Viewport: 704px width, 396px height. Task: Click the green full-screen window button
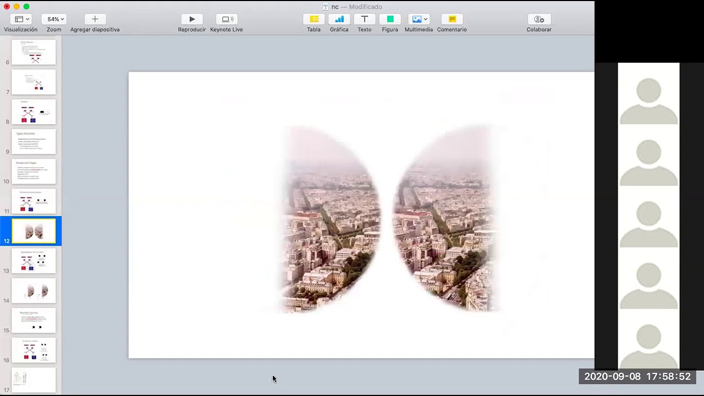pyautogui.click(x=26, y=7)
